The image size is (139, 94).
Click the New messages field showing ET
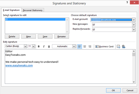112,25
